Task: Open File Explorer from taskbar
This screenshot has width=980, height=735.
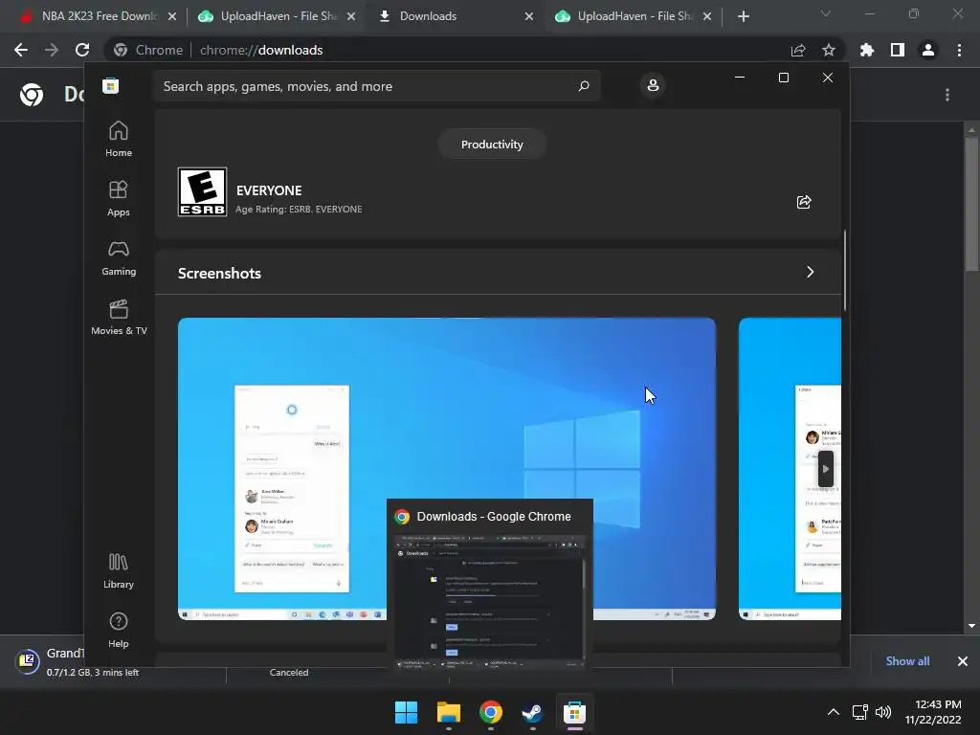Action: coord(448,712)
